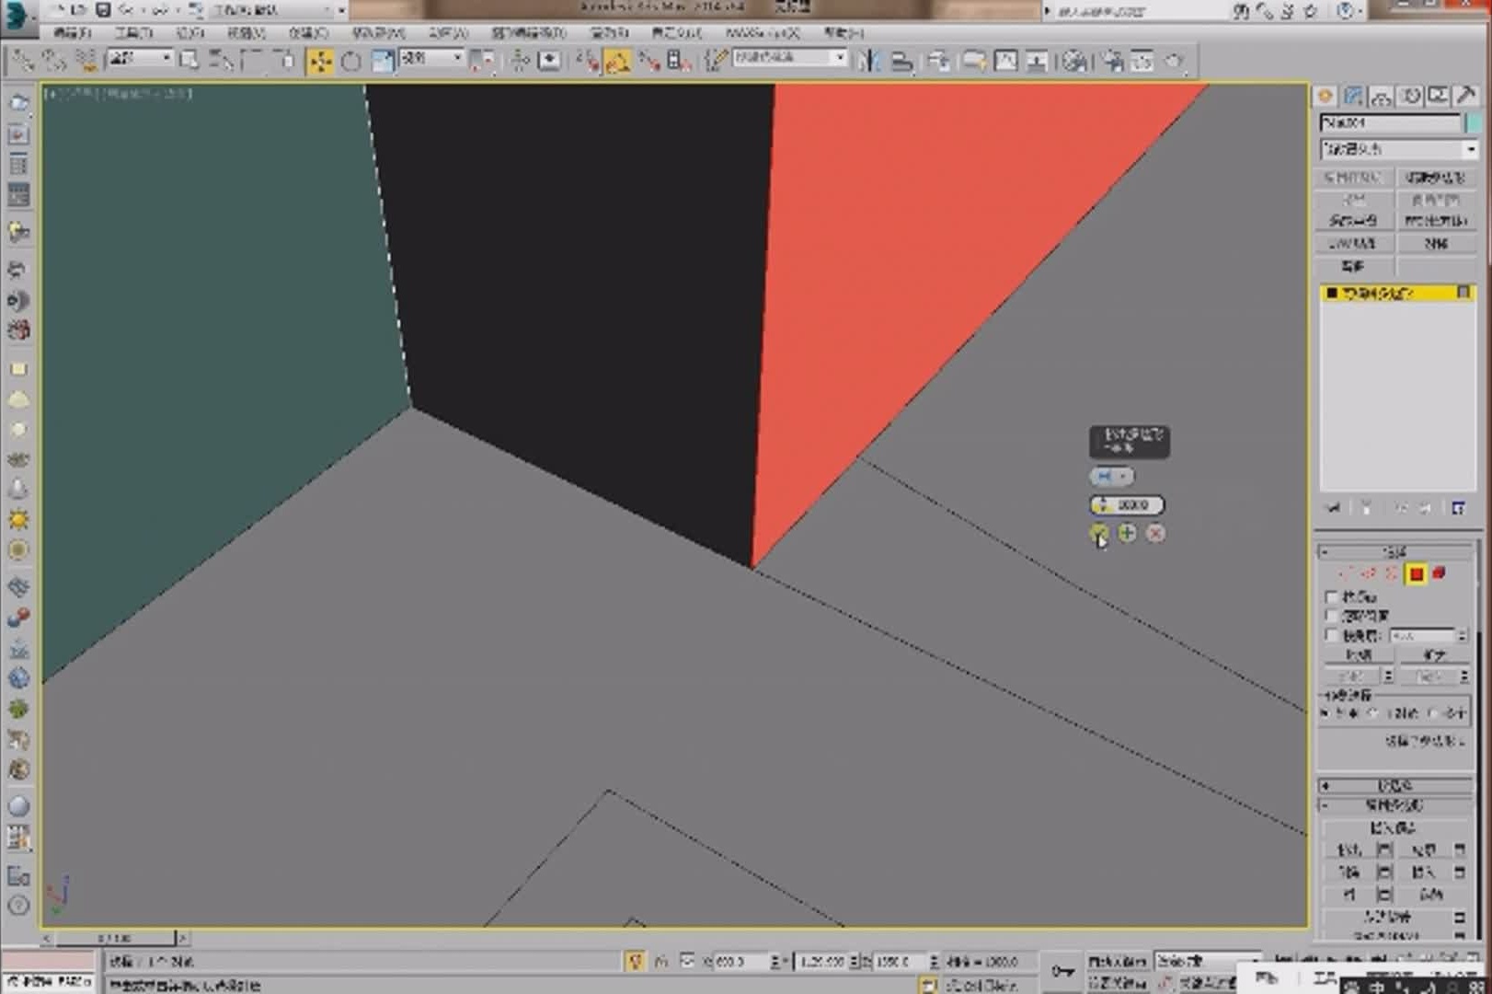Expand the Soft Selection rollout
This screenshot has height=994, width=1492.
click(x=1395, y=785)
